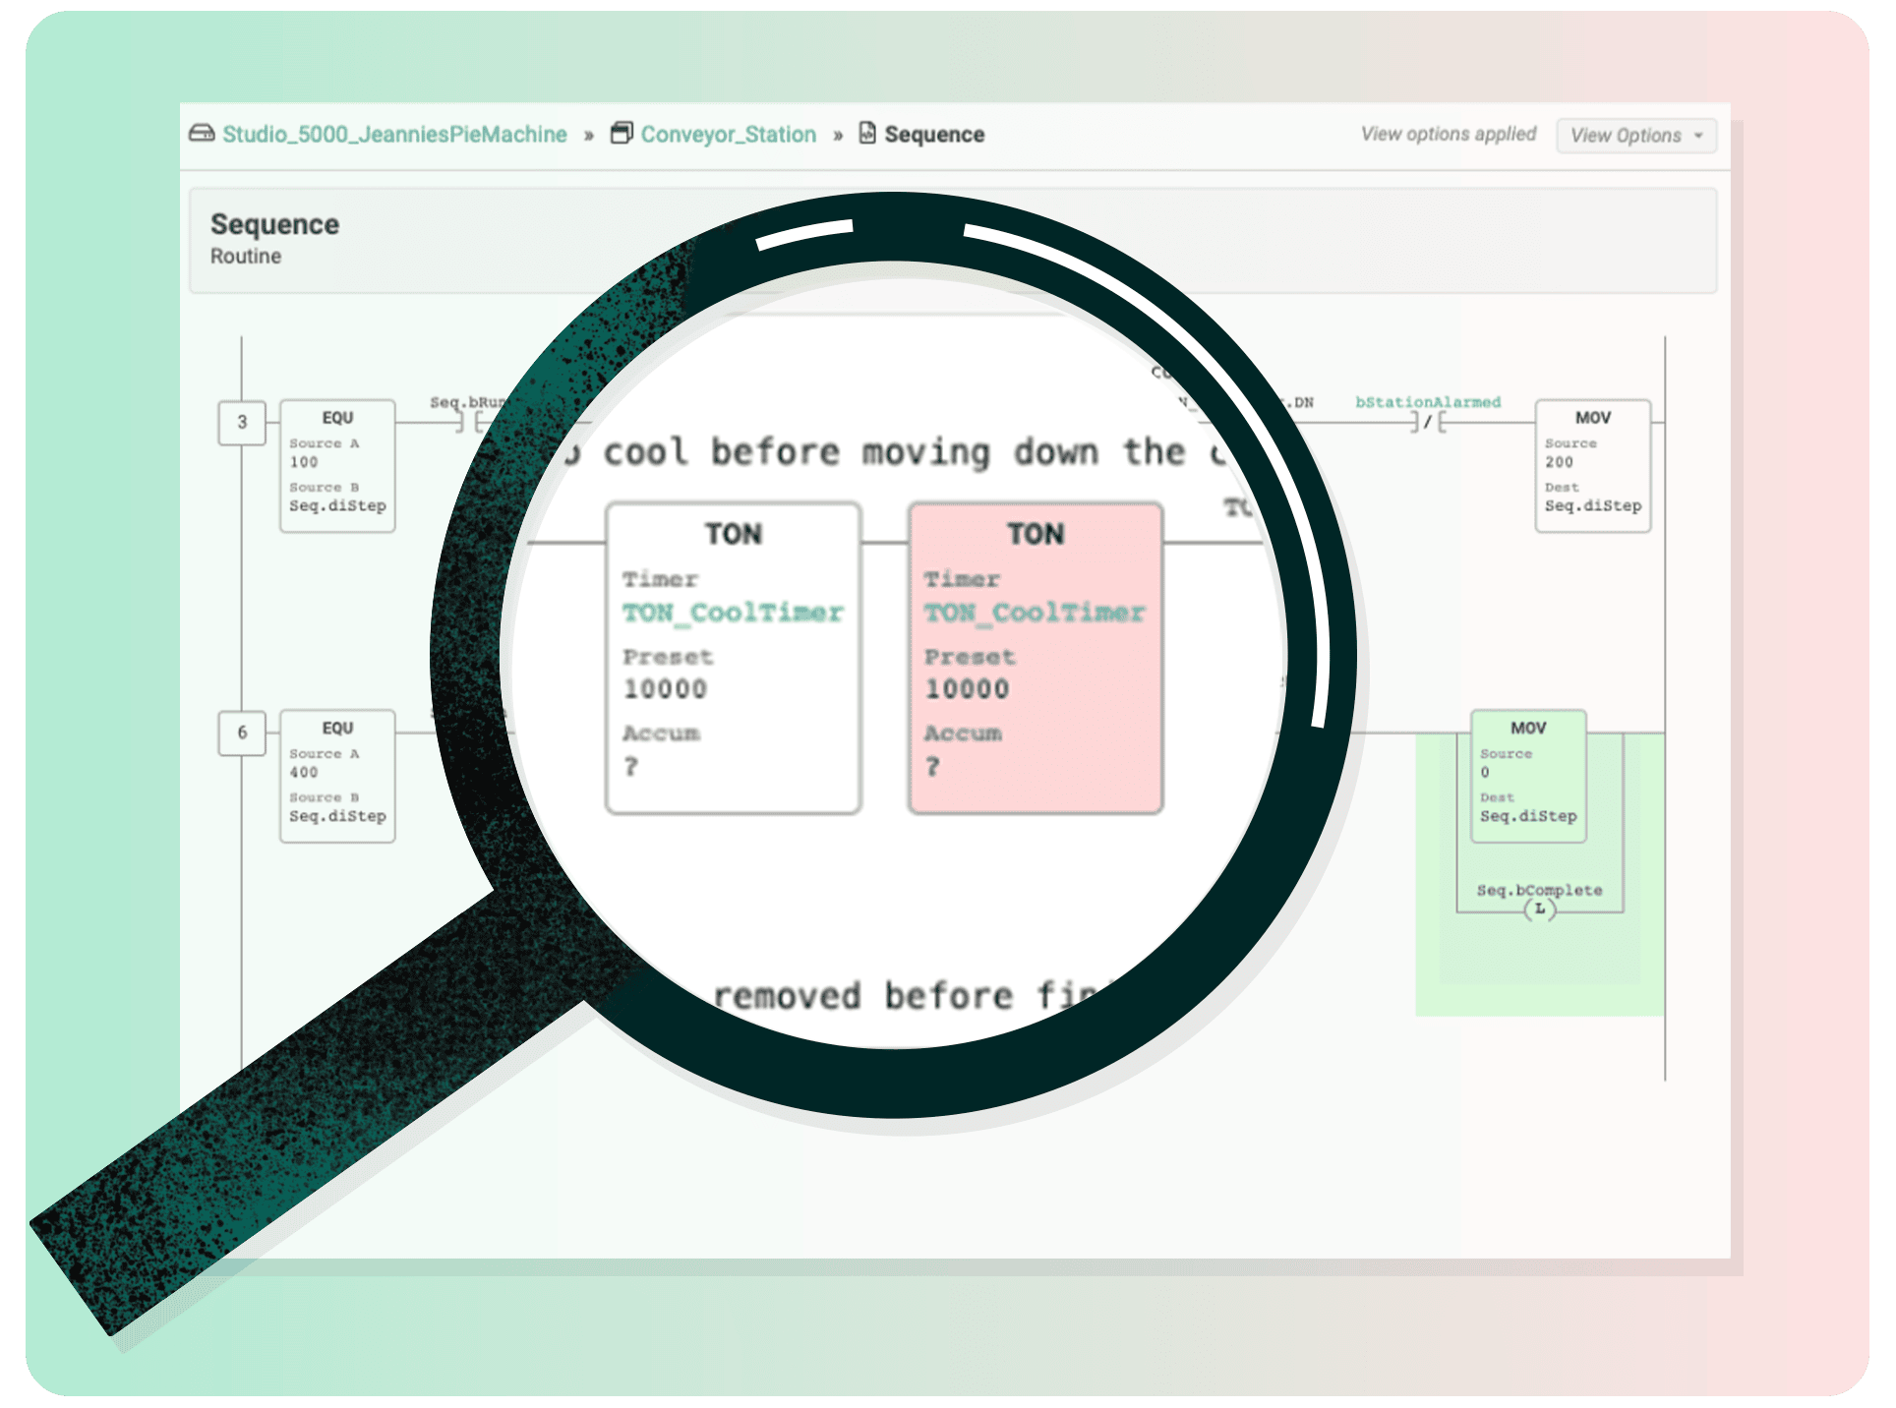1896x1408 pixels.
Task: Click the rung number 3 box
Action: pos(241,424)
